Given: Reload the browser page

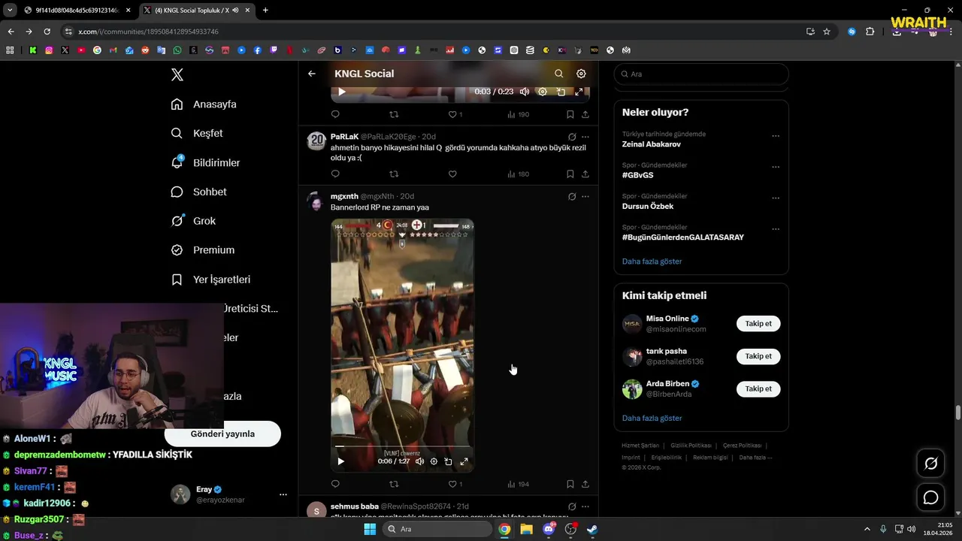Looking at the screenshot, I should 47,32.
